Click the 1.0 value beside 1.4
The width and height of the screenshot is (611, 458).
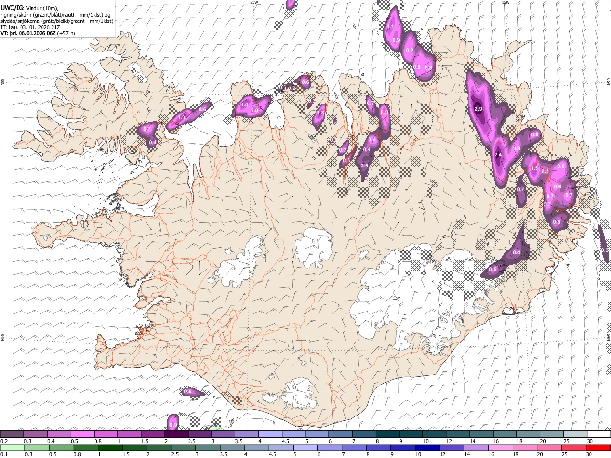click(255, 111)
